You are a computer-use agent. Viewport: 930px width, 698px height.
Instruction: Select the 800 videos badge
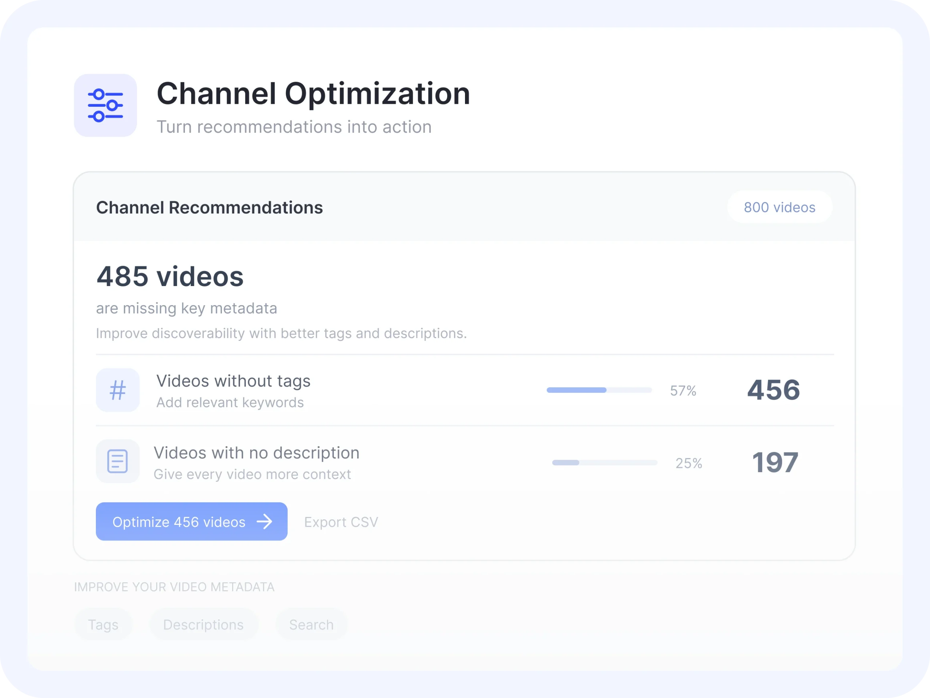pos(780,207)
